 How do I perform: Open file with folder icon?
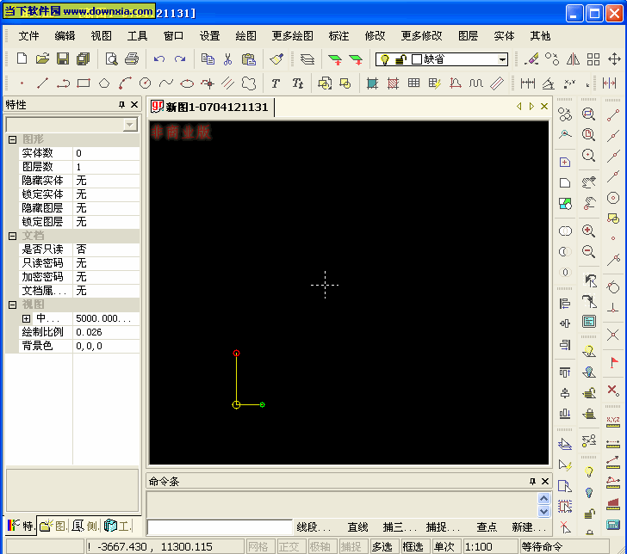pos(42,59)
